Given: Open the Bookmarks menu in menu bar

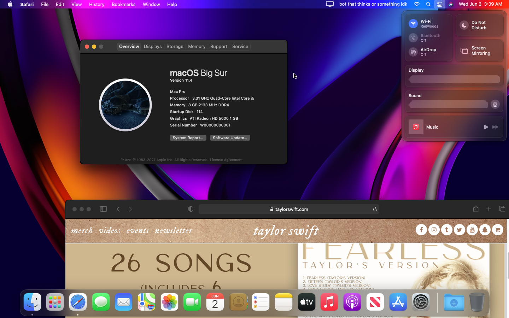Looking at the screenshot, I should coord(123,4).
